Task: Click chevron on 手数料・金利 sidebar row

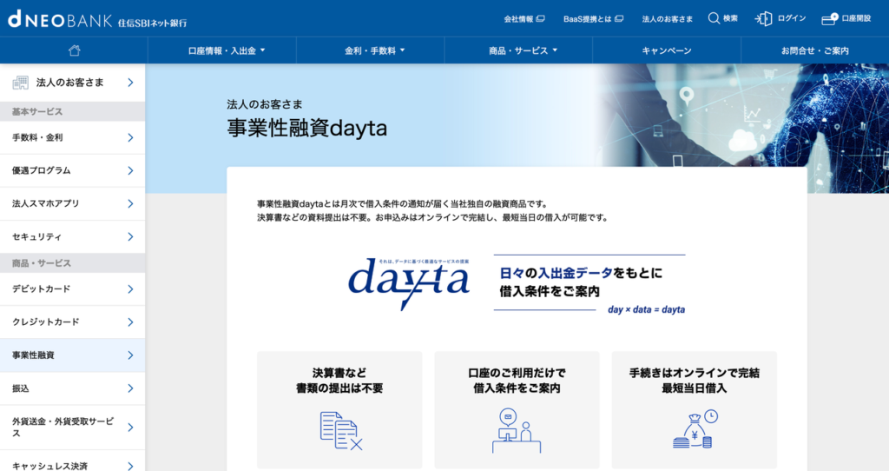Action: 130,137
